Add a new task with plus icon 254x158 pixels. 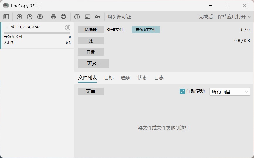coord(19,17)
